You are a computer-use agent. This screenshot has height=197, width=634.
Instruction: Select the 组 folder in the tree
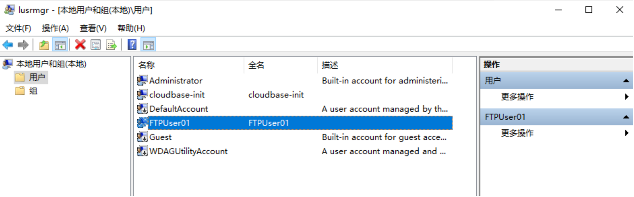pyautogui.click(x=33, y=91)
